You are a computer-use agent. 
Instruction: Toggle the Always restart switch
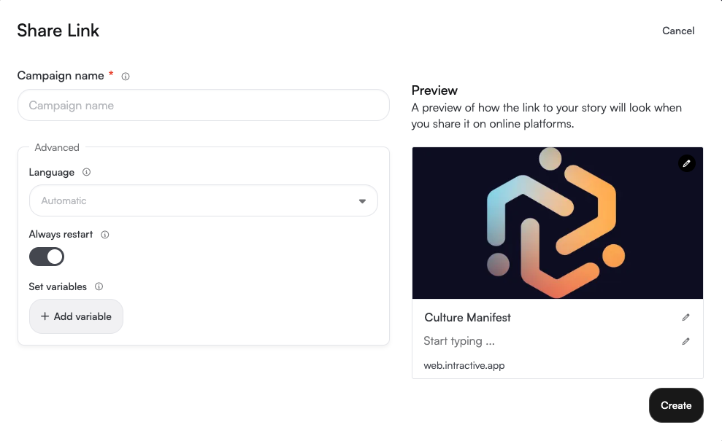(47, 257)
